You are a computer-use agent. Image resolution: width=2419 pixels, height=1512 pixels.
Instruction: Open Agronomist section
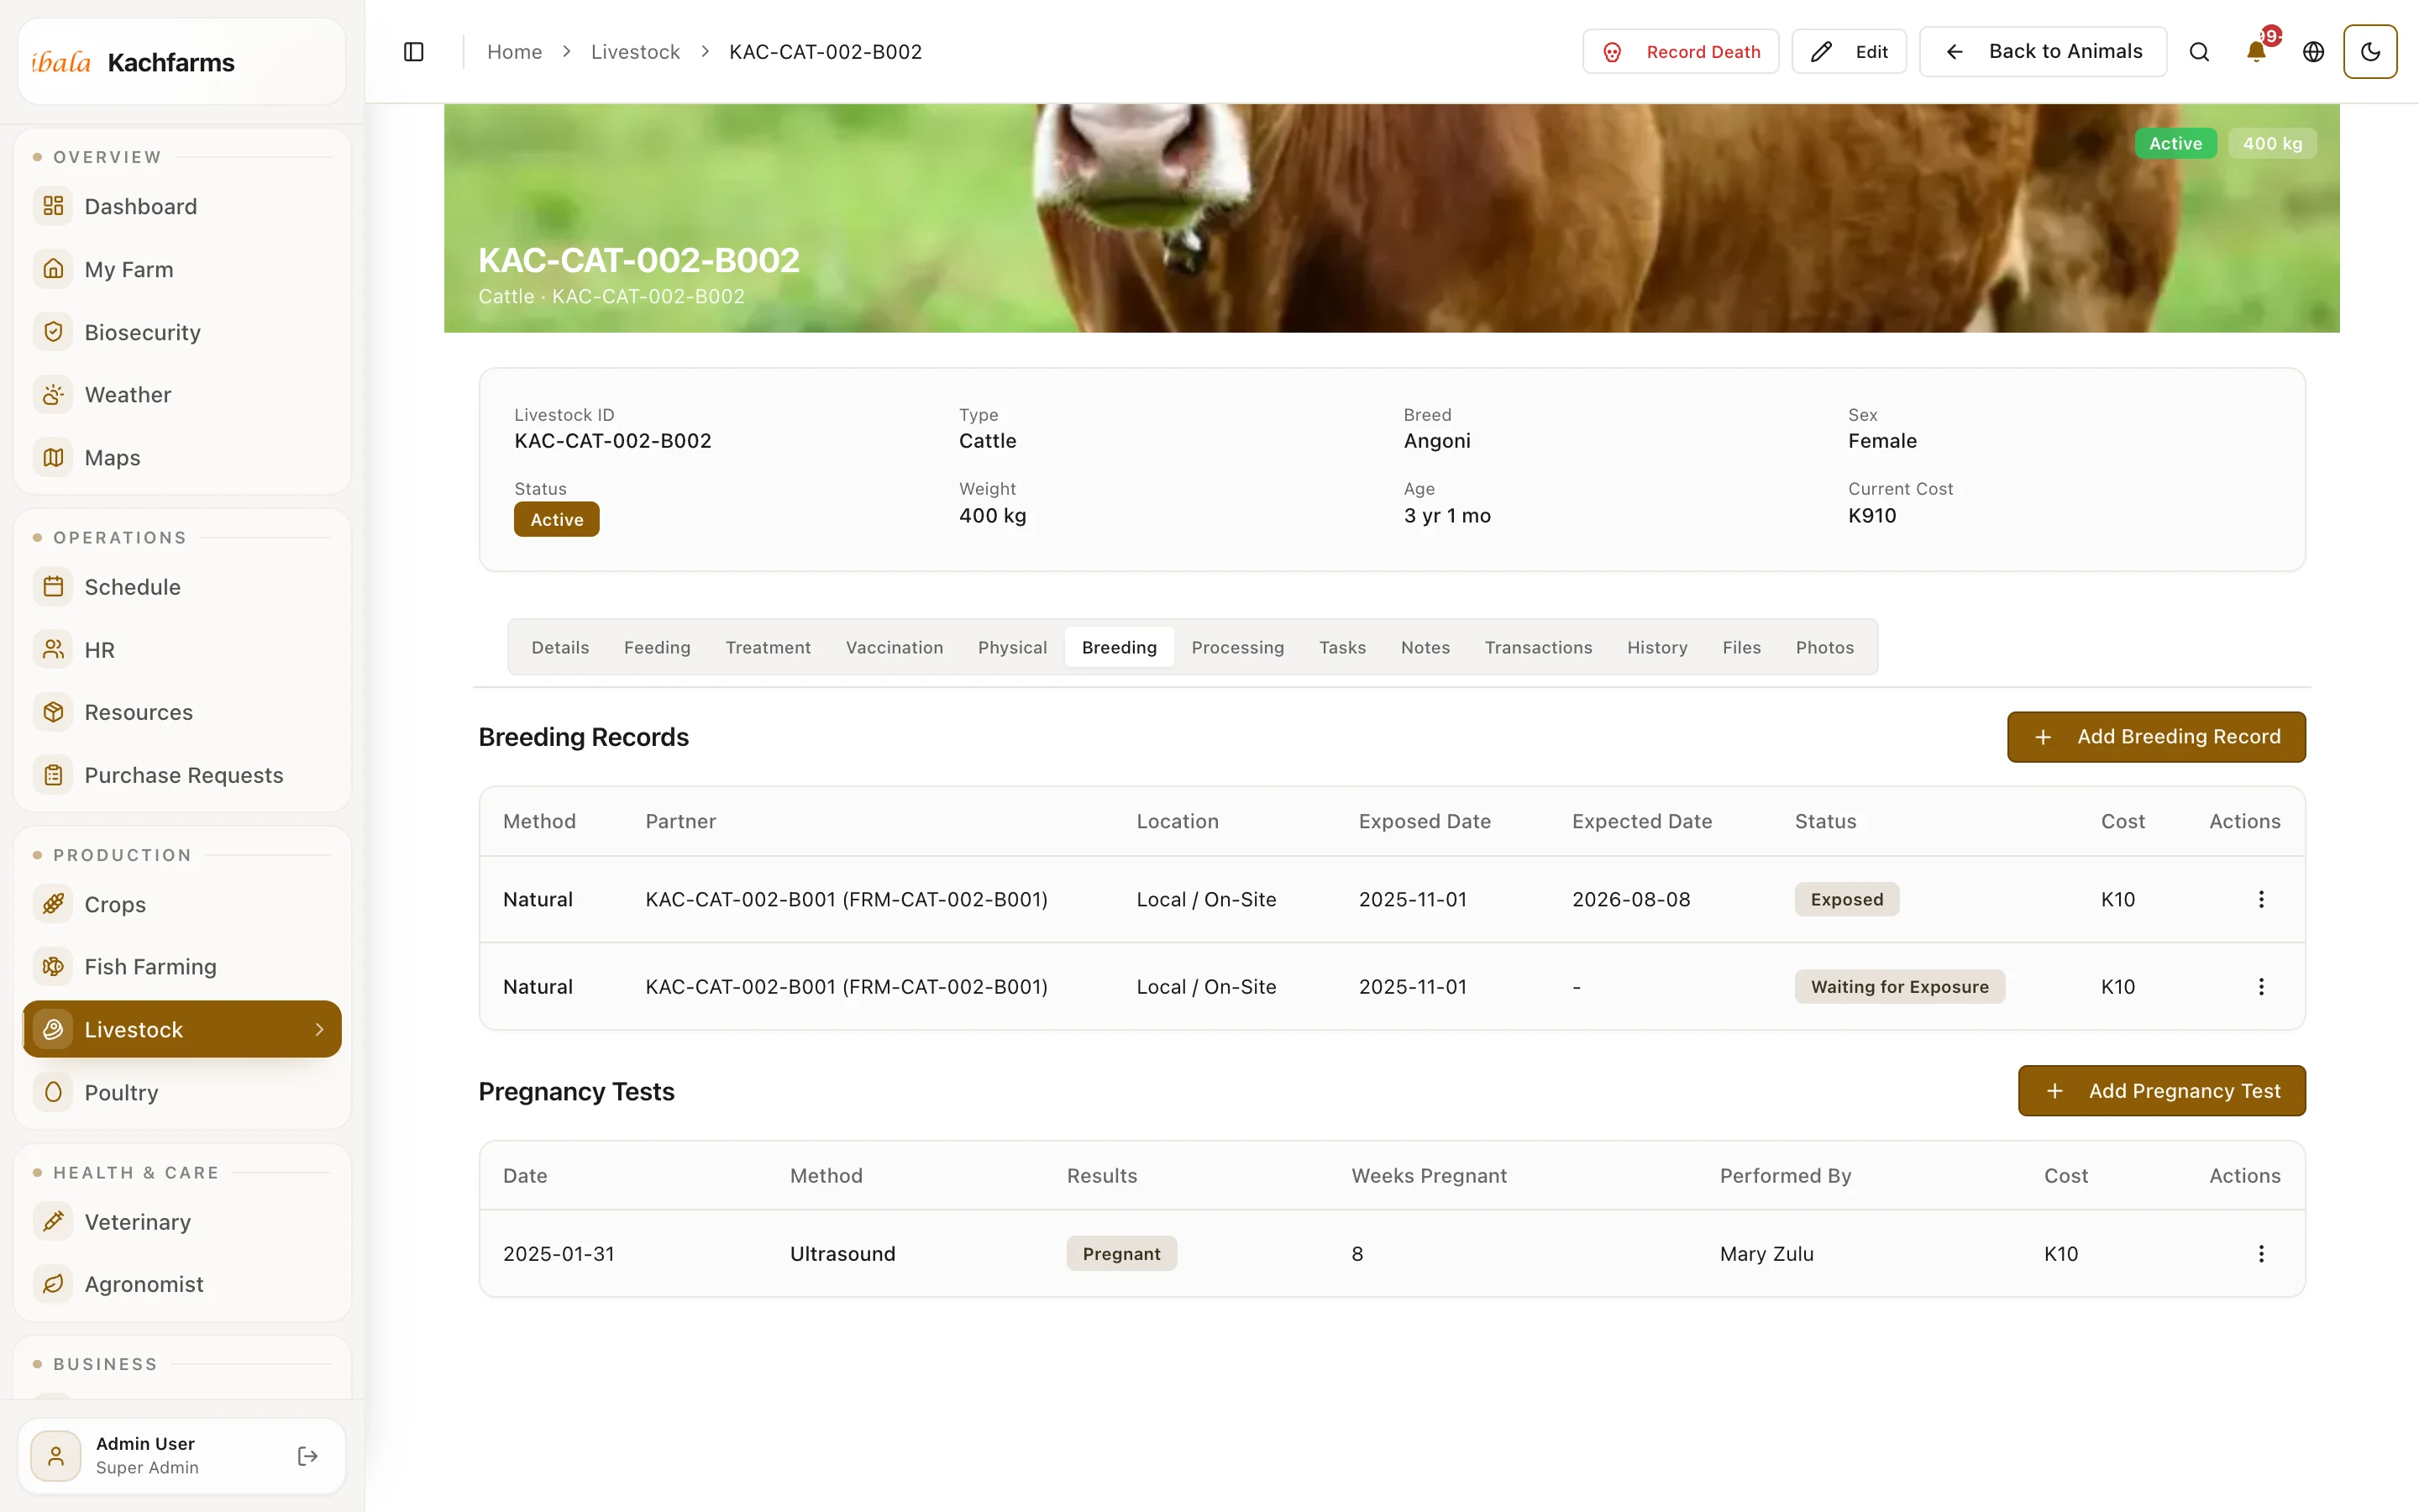[x=182, y=1284]
